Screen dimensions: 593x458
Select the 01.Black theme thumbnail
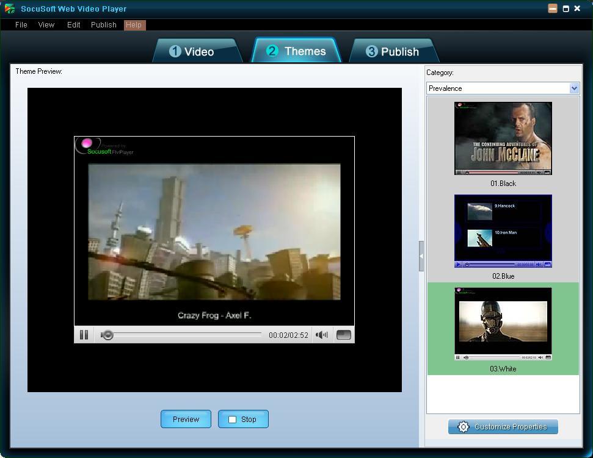tap(503, 138)
